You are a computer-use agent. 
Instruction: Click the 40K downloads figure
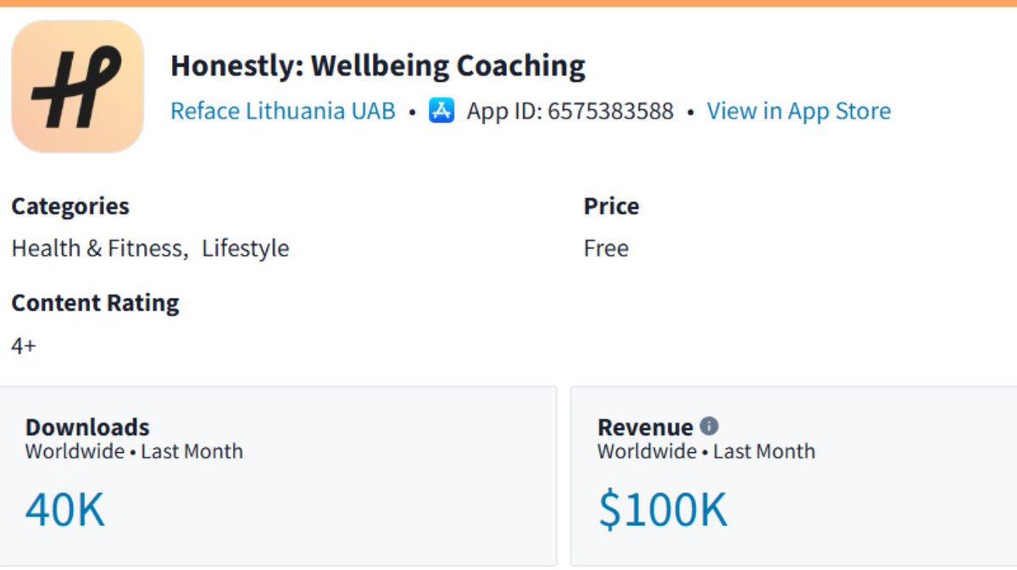pyautogui.click(x=65, y=510)
